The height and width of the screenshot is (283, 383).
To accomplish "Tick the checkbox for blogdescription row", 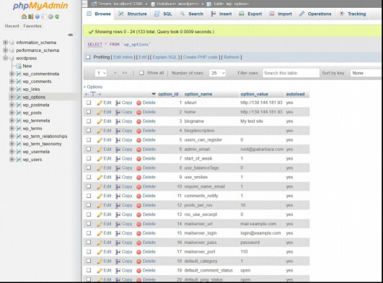I will click(89, 131).
